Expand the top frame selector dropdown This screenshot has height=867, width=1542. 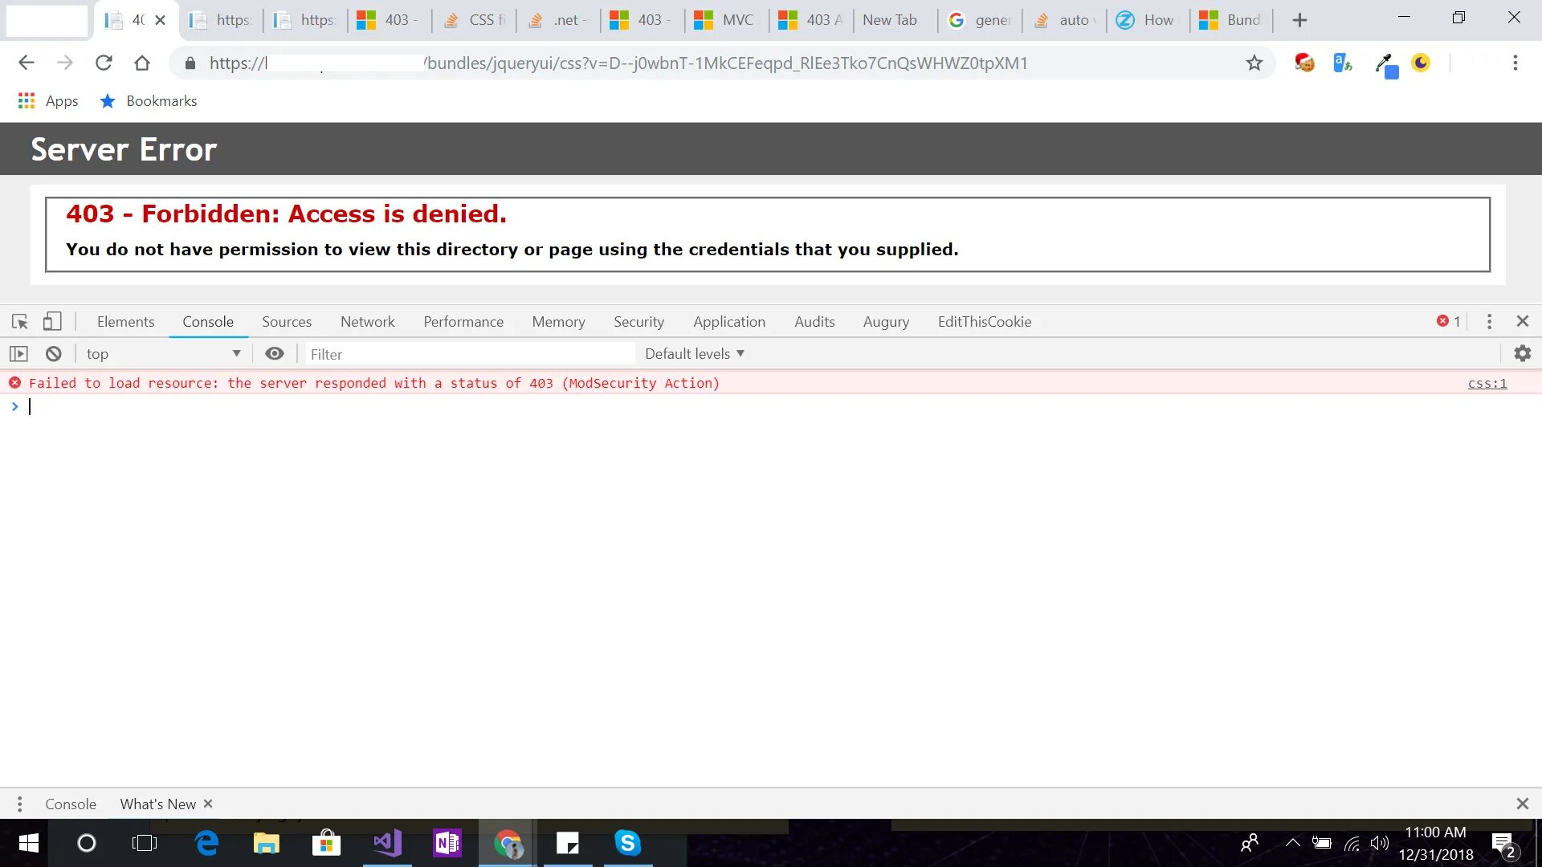coord(235,353)
